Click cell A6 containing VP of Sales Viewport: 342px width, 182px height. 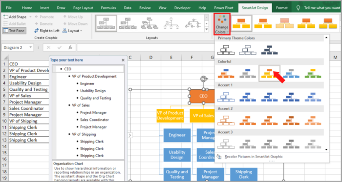[x=29, y=96]
